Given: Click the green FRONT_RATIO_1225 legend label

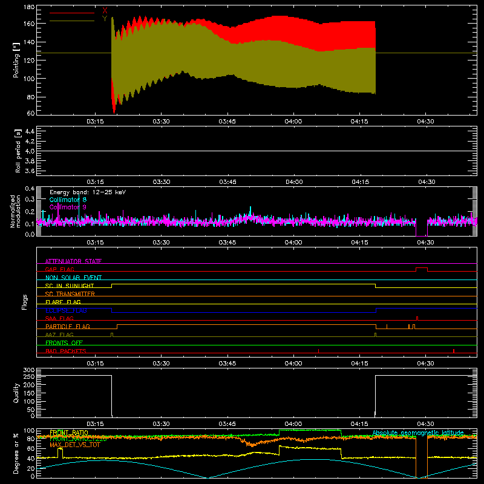Looking at the screenshot, I should 78,439.
